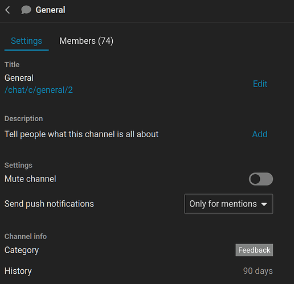Add a channel description
This screenshot has height=284, width=294.
[260, 134]
